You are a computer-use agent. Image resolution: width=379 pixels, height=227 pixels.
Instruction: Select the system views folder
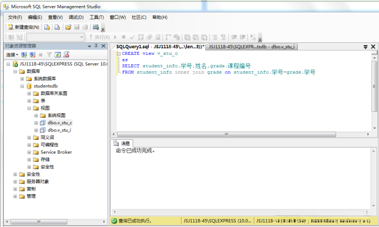click(x=56, y=116)
